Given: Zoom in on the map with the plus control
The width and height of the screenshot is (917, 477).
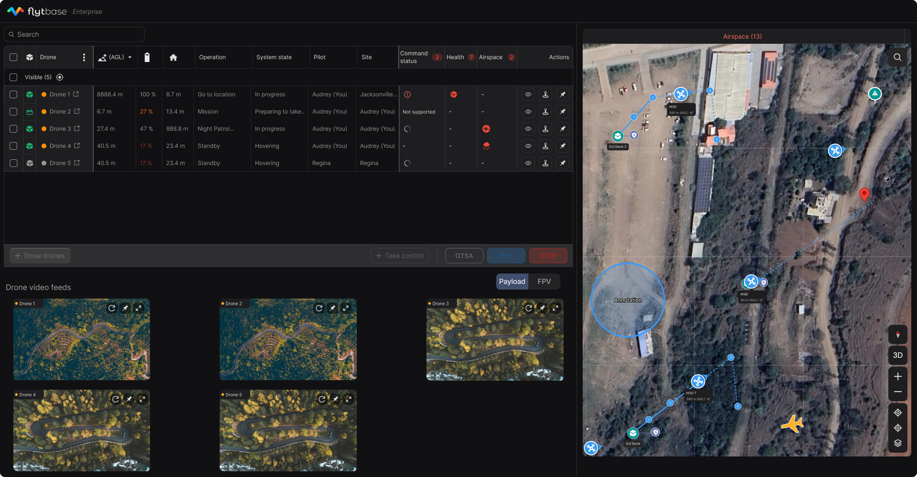Looking at the screenshot, I should click(x=898, y=376).
